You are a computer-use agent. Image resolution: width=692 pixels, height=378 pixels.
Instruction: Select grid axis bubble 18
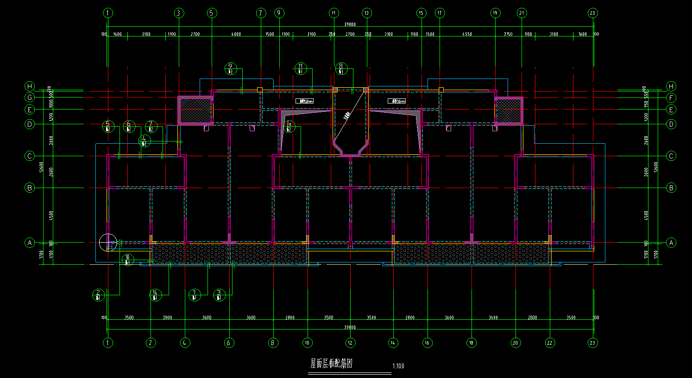472,343
